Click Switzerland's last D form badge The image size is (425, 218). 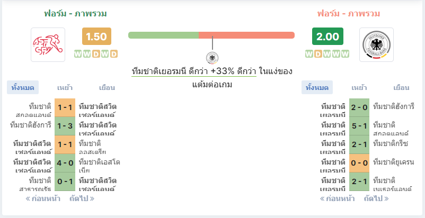click(114, 54)
